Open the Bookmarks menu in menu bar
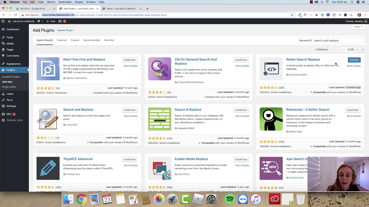 (65, 2)
